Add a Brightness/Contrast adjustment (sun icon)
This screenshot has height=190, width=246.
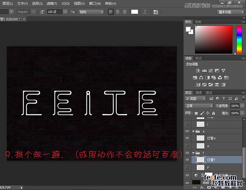click(198, 70)
